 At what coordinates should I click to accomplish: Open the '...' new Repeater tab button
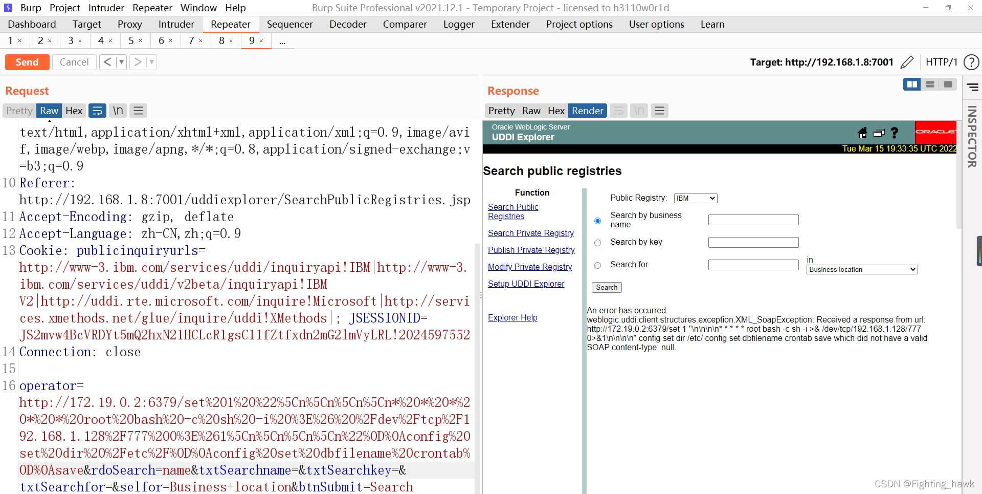point(282,41)
